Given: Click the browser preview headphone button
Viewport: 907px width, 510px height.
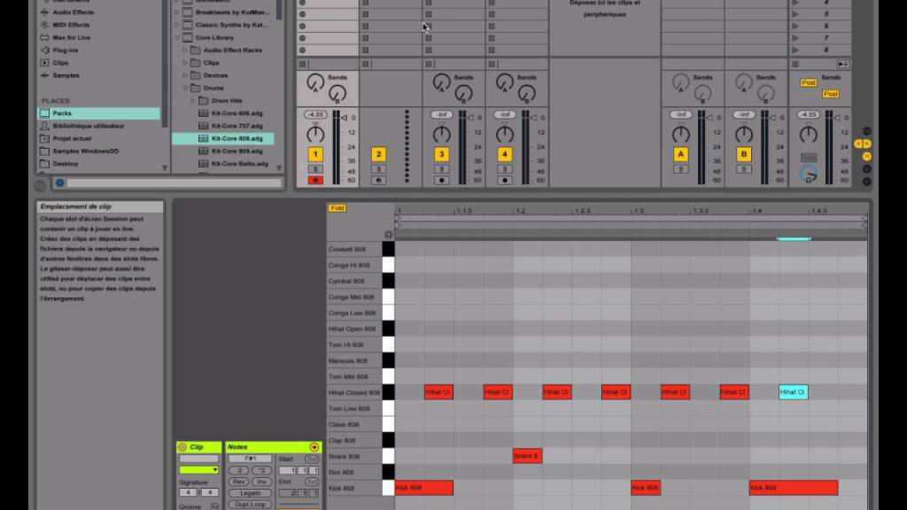Looking at the screenshot, I should (59, 183).
